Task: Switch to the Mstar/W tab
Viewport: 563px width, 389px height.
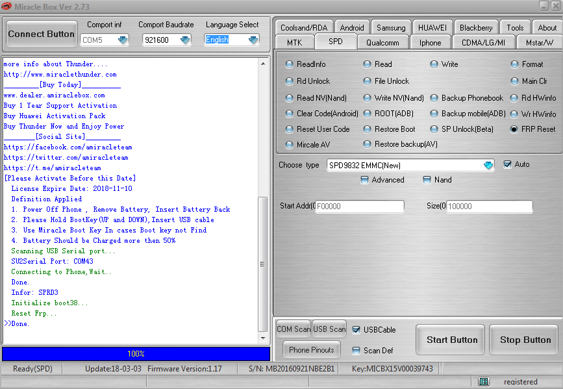Action: (x=540, y=42)
